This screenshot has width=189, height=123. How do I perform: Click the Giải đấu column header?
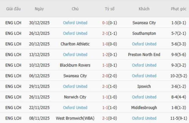tap(13, 9)
